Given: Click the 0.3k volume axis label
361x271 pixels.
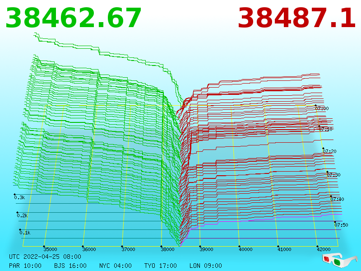Looking at the screenshot, I should [x=19, y=197].
